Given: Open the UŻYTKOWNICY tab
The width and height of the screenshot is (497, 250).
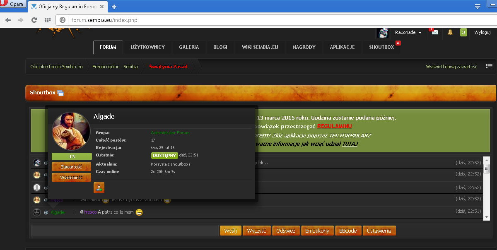Looking at the screenshot, I should click(148, 47).
